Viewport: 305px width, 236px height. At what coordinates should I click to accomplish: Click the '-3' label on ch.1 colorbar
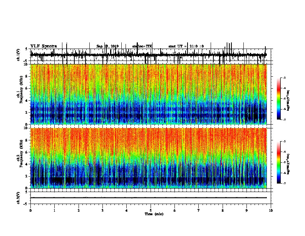pos(284,78)
